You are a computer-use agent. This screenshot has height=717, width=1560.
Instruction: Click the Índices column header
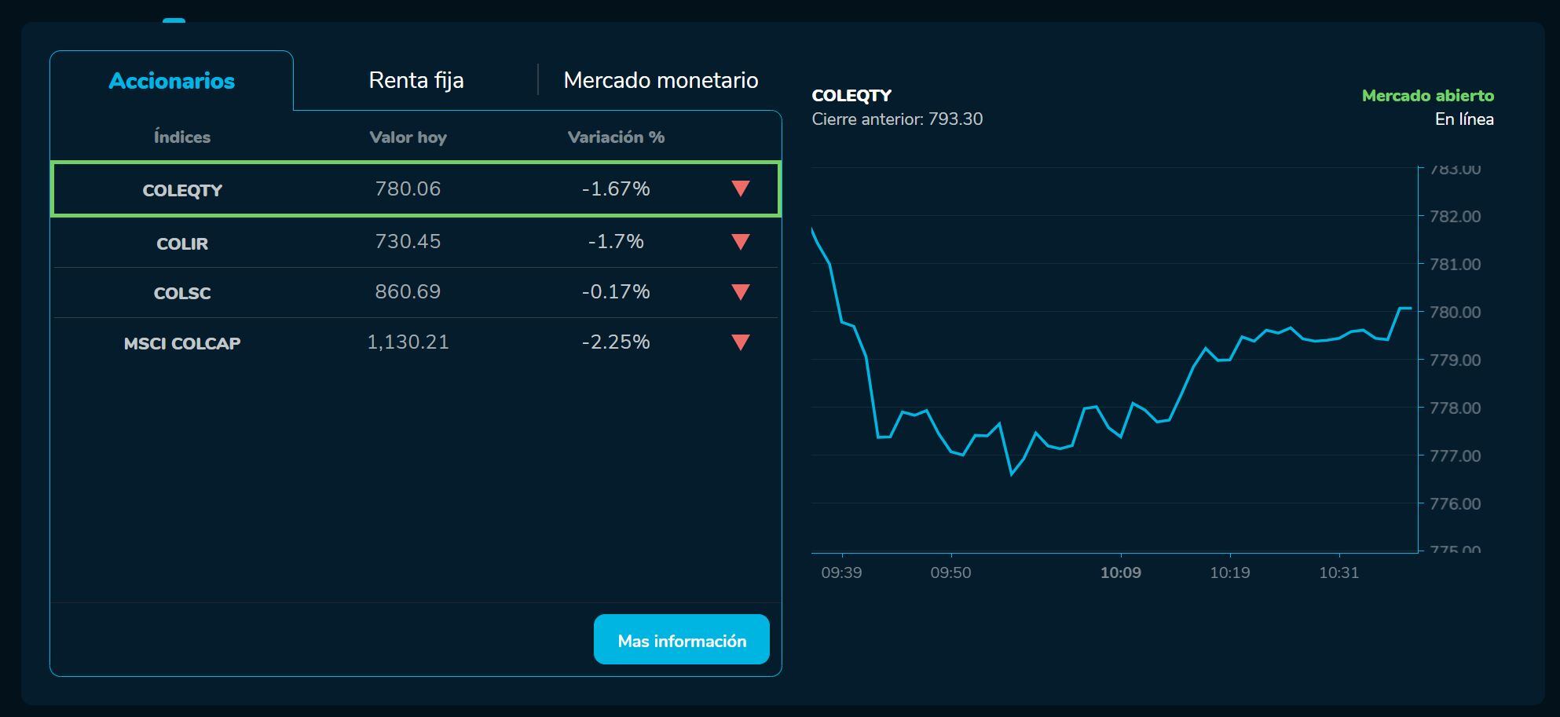(x=182, y=136)
